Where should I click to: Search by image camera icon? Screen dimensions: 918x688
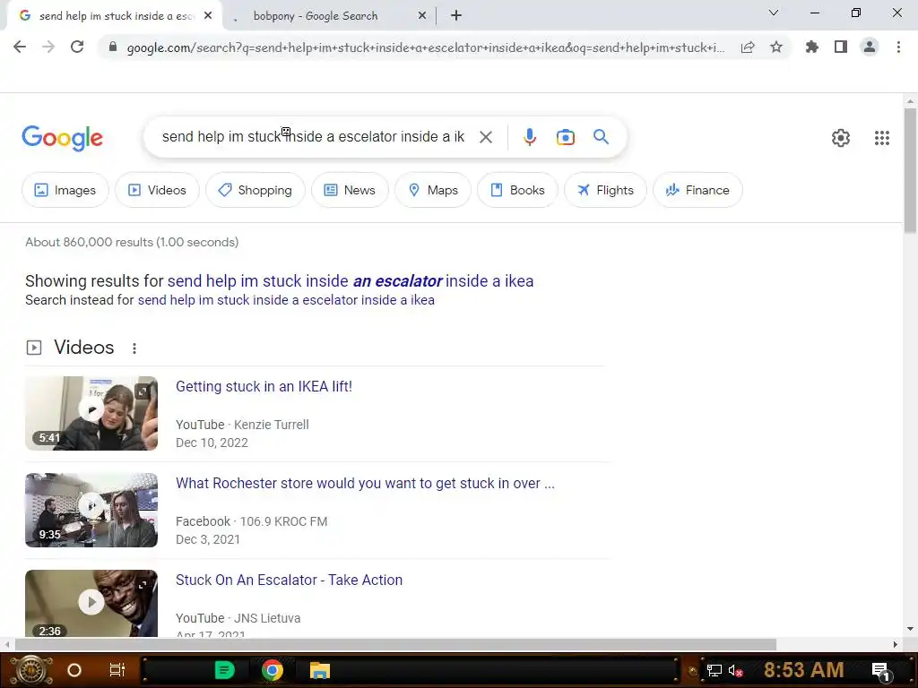point(565,137)
